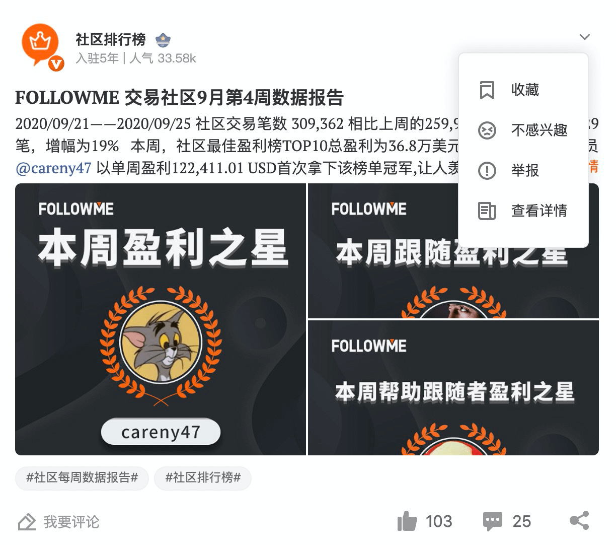Viewport: 616px width, 545px height.
Task: Like the post with thumbs-up icon
Action: coord(407,521)
